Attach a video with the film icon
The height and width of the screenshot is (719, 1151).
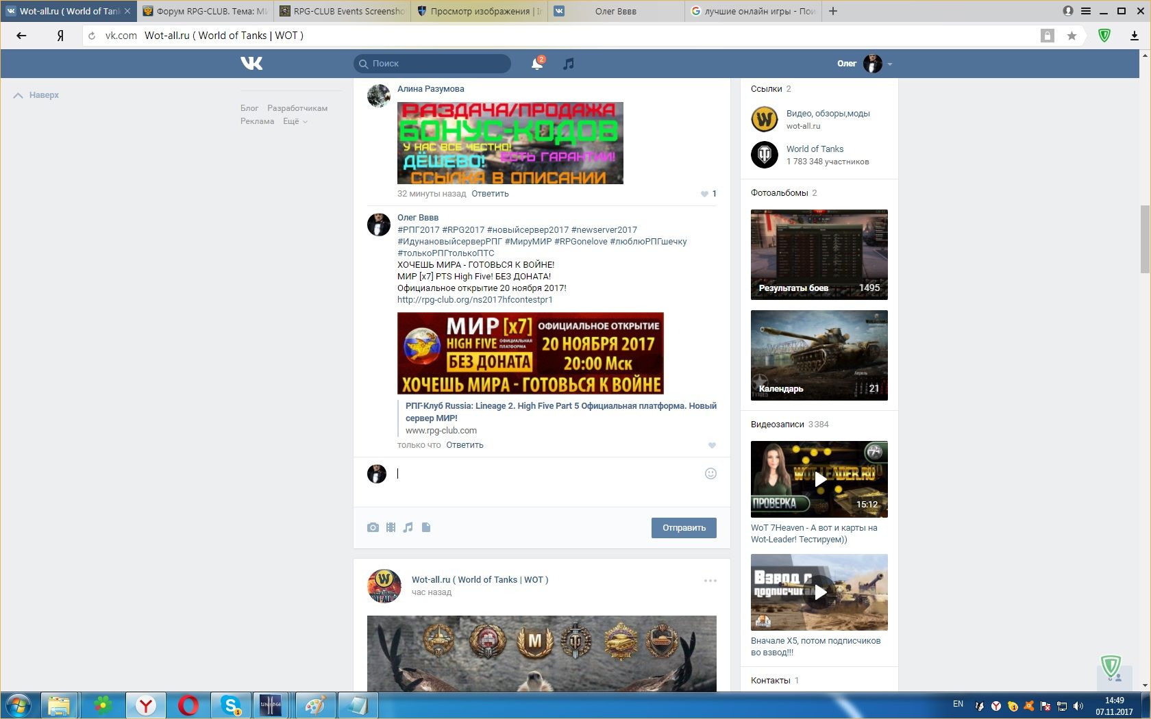(x=391, y=527)
